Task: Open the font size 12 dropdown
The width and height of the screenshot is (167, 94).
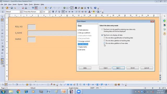Action: point(49,12)
